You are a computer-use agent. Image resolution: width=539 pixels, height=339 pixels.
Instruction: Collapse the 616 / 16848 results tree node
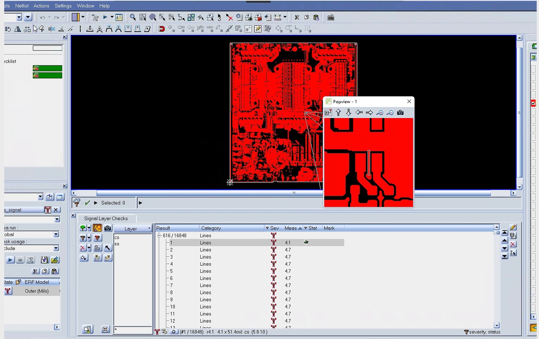coord(159,236)
